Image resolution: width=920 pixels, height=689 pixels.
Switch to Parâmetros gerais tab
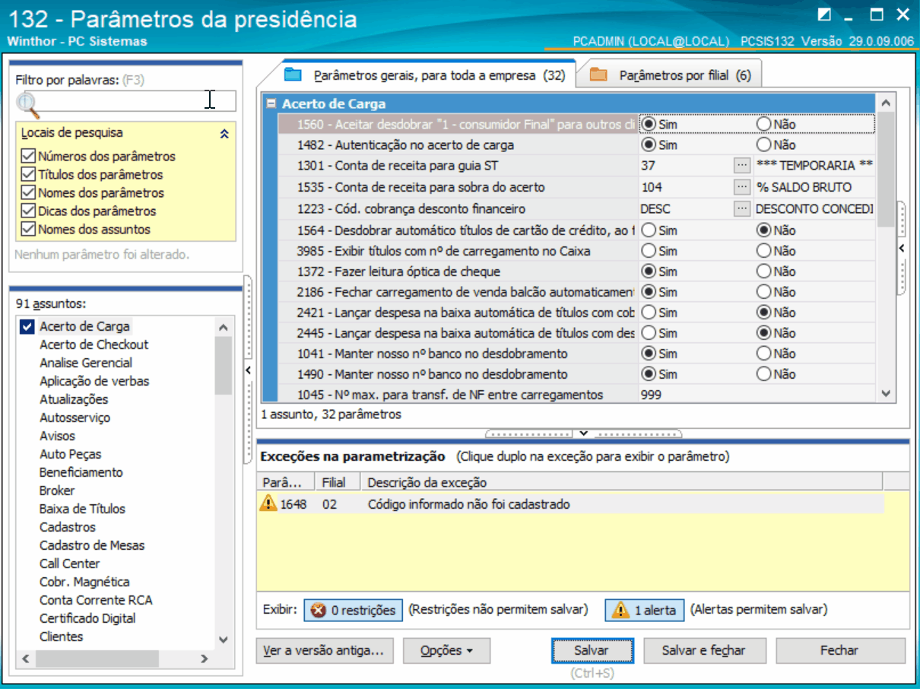424,75
